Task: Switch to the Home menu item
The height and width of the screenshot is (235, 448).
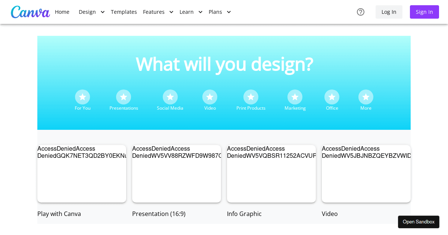Action: (x=62, y=12)
